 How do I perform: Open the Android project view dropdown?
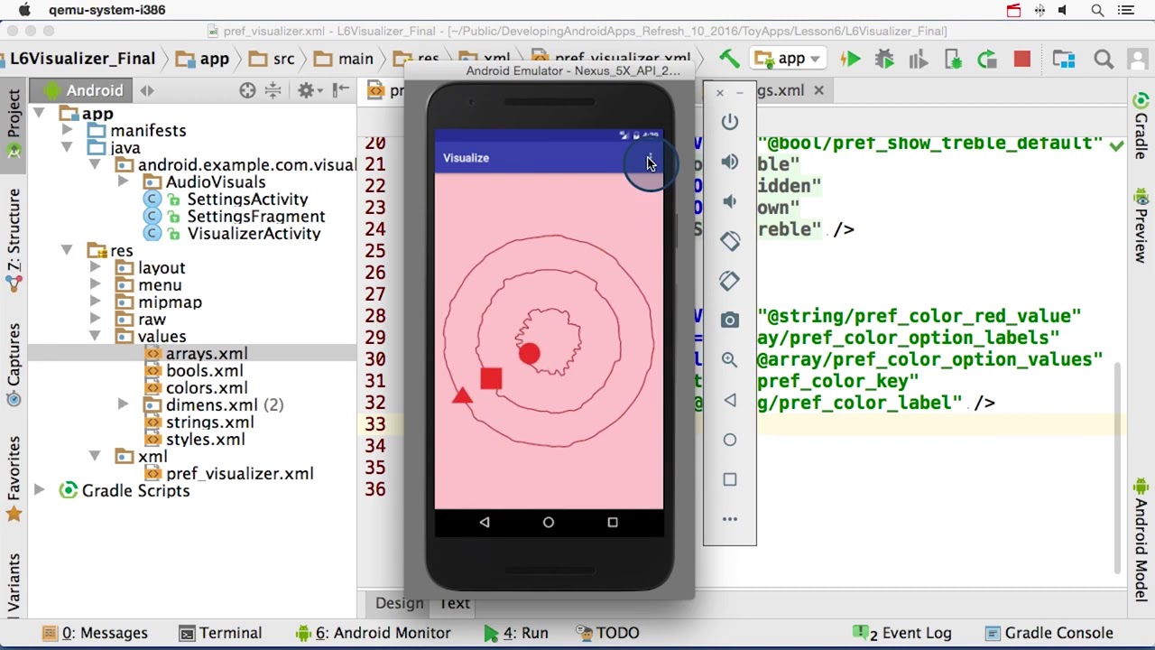tap(95, 90)
